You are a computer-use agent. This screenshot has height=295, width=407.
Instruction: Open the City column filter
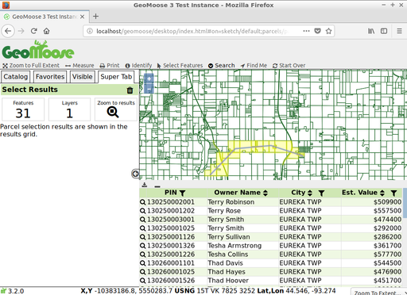tap(321, 193)
